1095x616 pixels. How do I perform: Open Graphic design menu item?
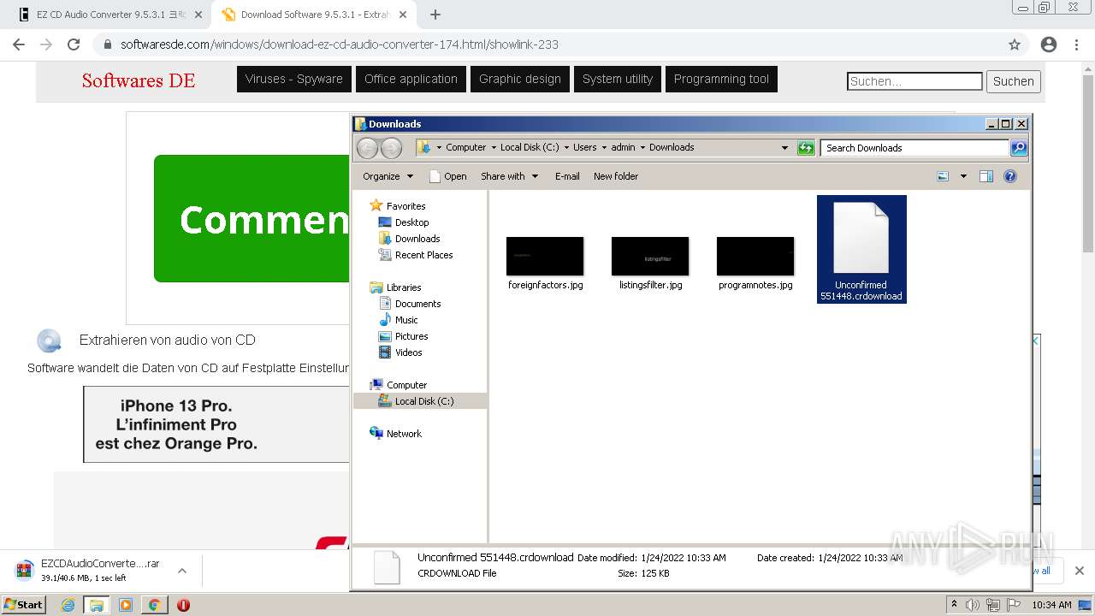point(520,79)
